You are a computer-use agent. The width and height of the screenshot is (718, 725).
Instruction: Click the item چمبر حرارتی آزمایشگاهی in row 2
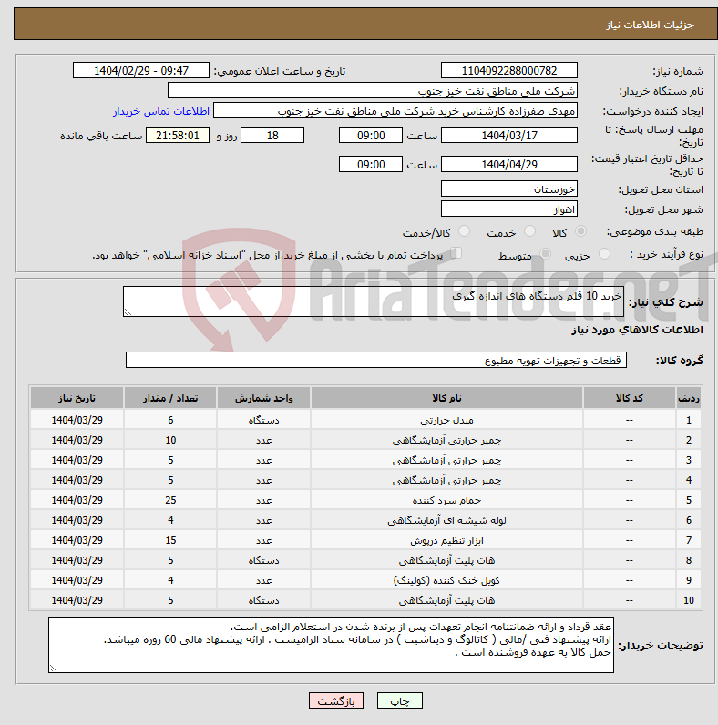(x=446, y=440)
